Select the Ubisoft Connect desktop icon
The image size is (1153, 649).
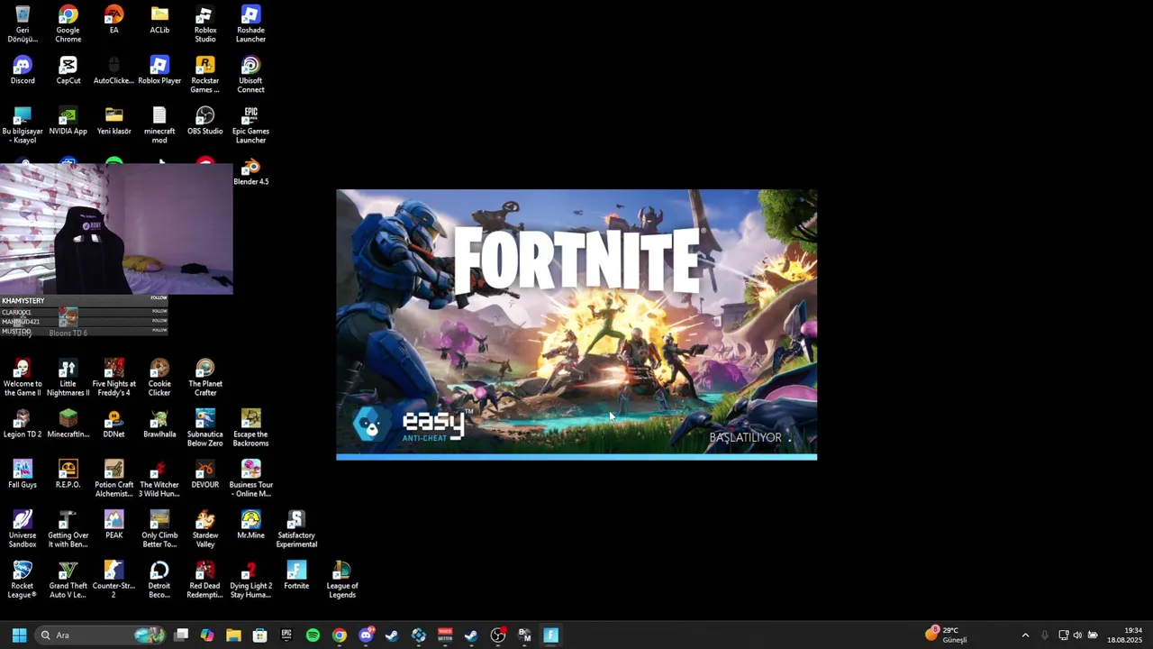(x=250, y=75)
